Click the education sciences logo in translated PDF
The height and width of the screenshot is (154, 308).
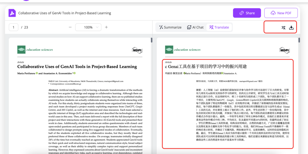coord(183,50)
